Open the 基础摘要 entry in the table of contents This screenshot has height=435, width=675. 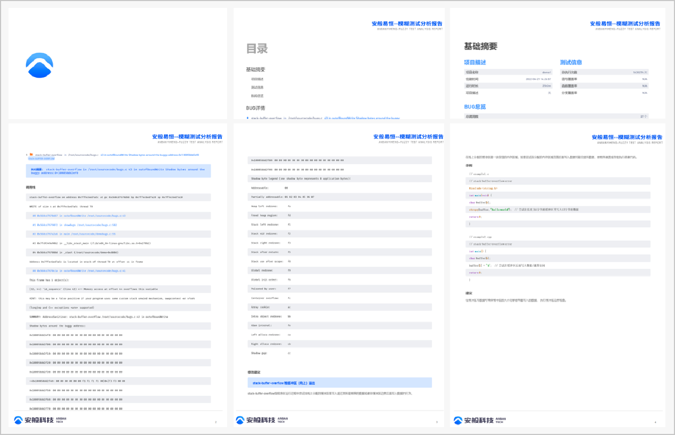coord(255,70)
